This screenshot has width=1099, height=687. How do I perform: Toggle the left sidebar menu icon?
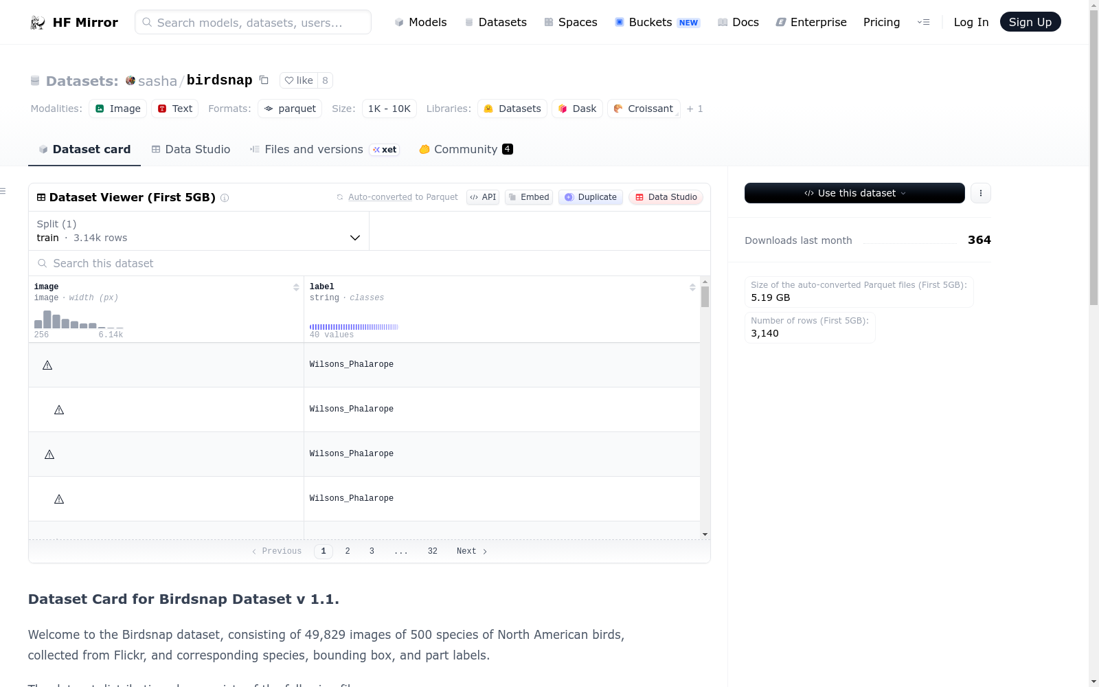point(3,191)
